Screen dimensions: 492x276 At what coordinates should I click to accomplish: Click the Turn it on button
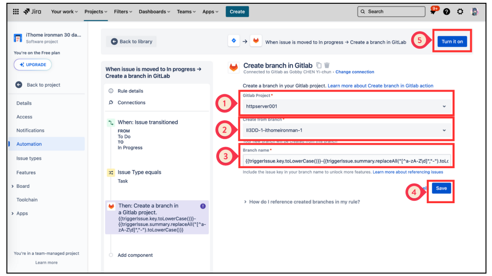tap(452, 41)
